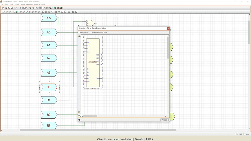251x141 pixels.
Task: Click the Print toolbar icon
Action: 12,8
